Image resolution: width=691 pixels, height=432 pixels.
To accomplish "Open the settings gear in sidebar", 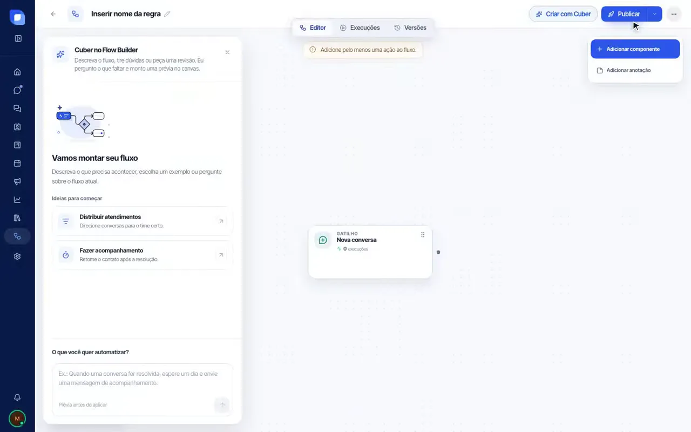I will click(17, 256).
